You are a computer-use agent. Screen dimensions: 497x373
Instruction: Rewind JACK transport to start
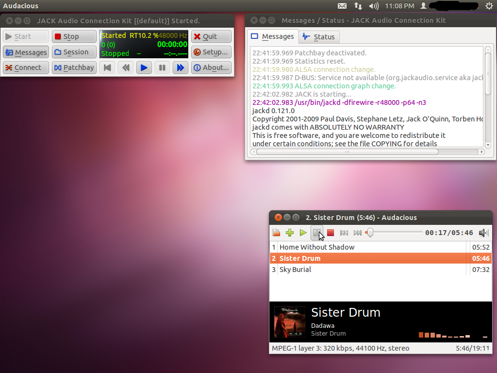pos(107,68)
